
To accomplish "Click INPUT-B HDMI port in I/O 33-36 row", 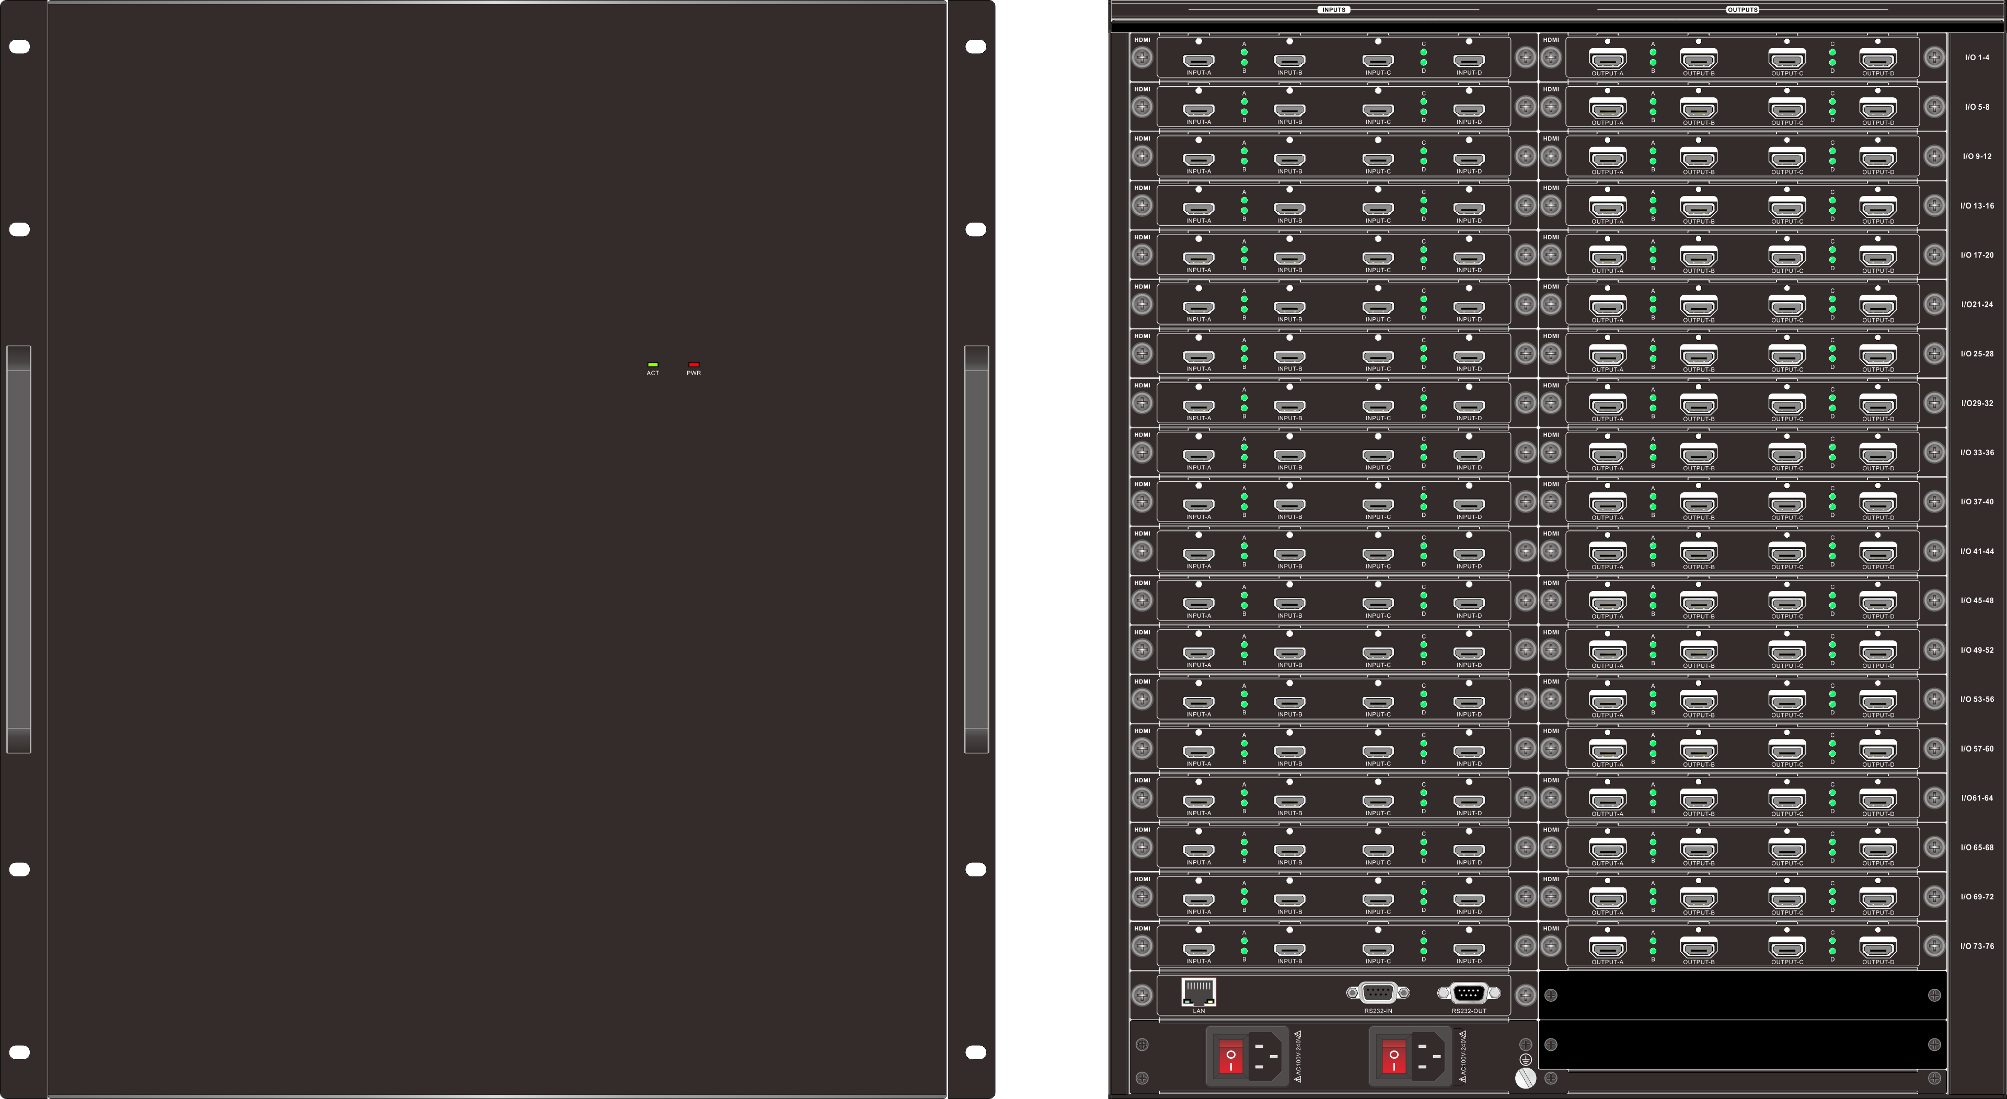I will tap(1289, 456).
